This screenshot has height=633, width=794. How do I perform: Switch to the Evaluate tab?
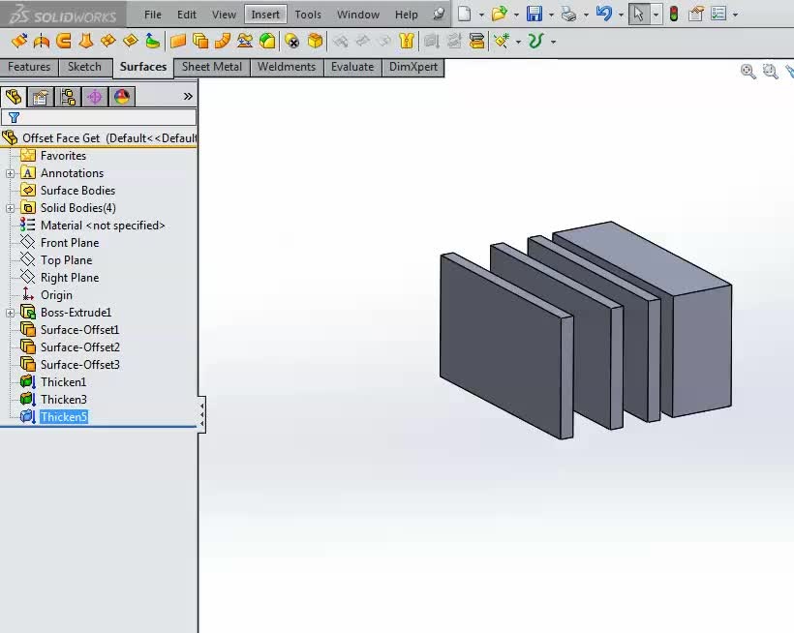351,67
